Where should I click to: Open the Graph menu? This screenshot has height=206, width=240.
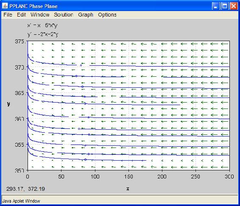point(86,15)
